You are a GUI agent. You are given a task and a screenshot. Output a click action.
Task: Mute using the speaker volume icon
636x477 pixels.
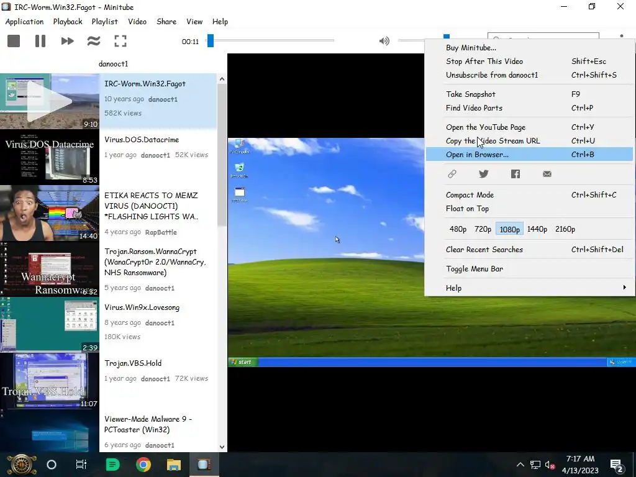384,41
